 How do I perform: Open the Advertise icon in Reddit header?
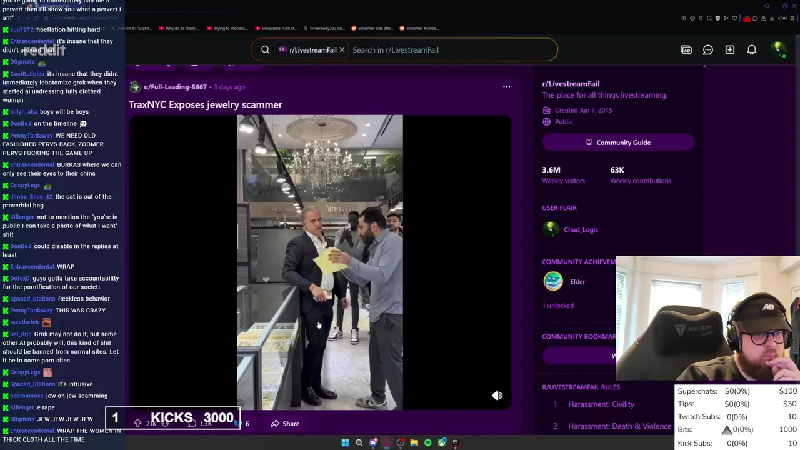(x=686, y=50)
